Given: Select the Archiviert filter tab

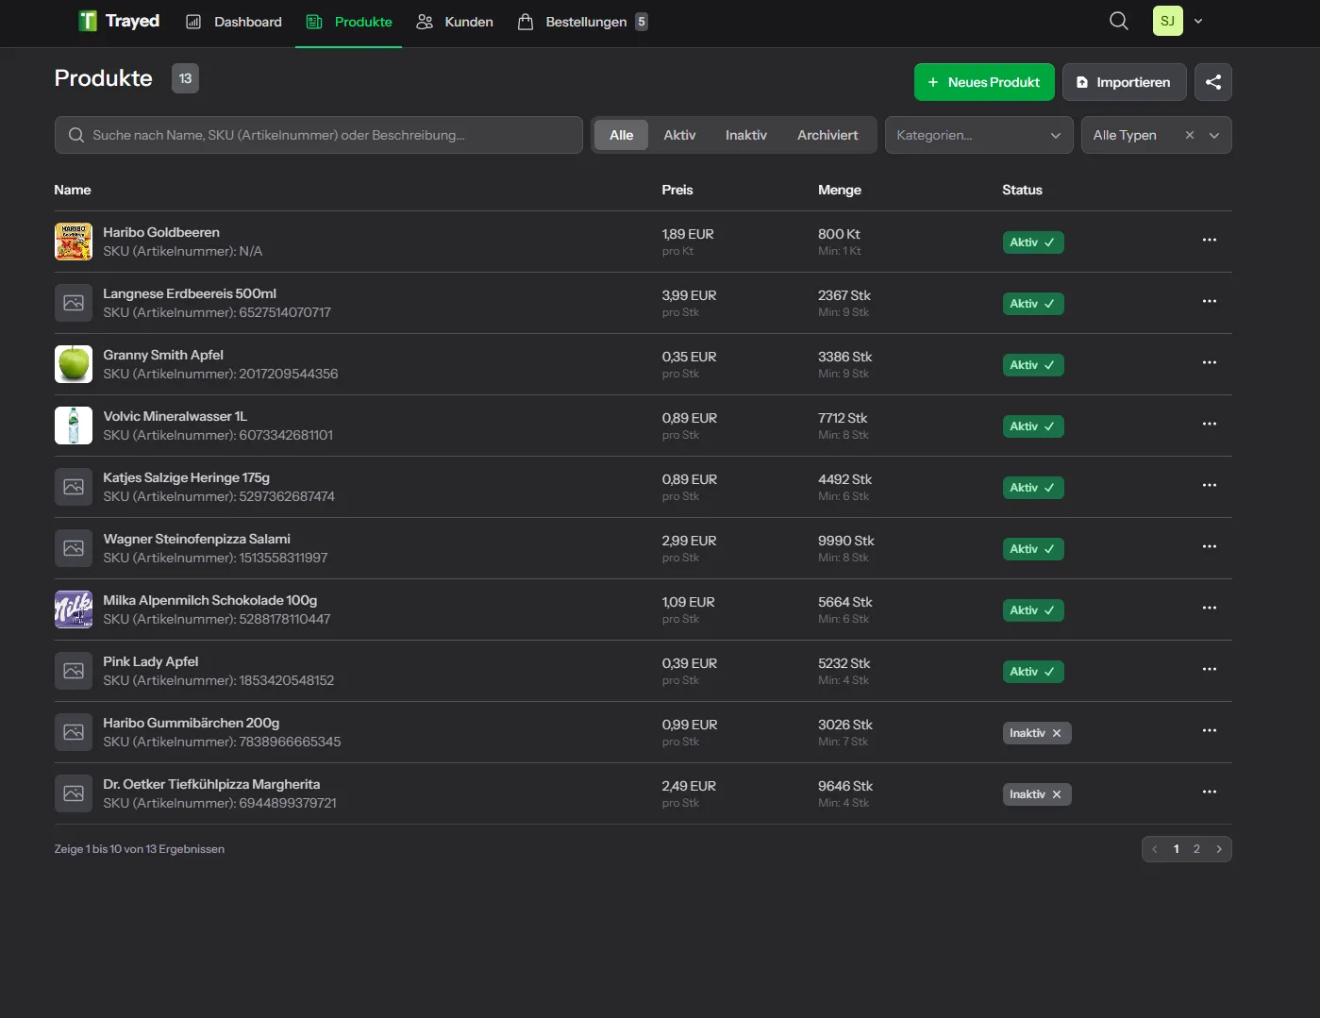Looking at the screenshot, I should tap(827, 135).
